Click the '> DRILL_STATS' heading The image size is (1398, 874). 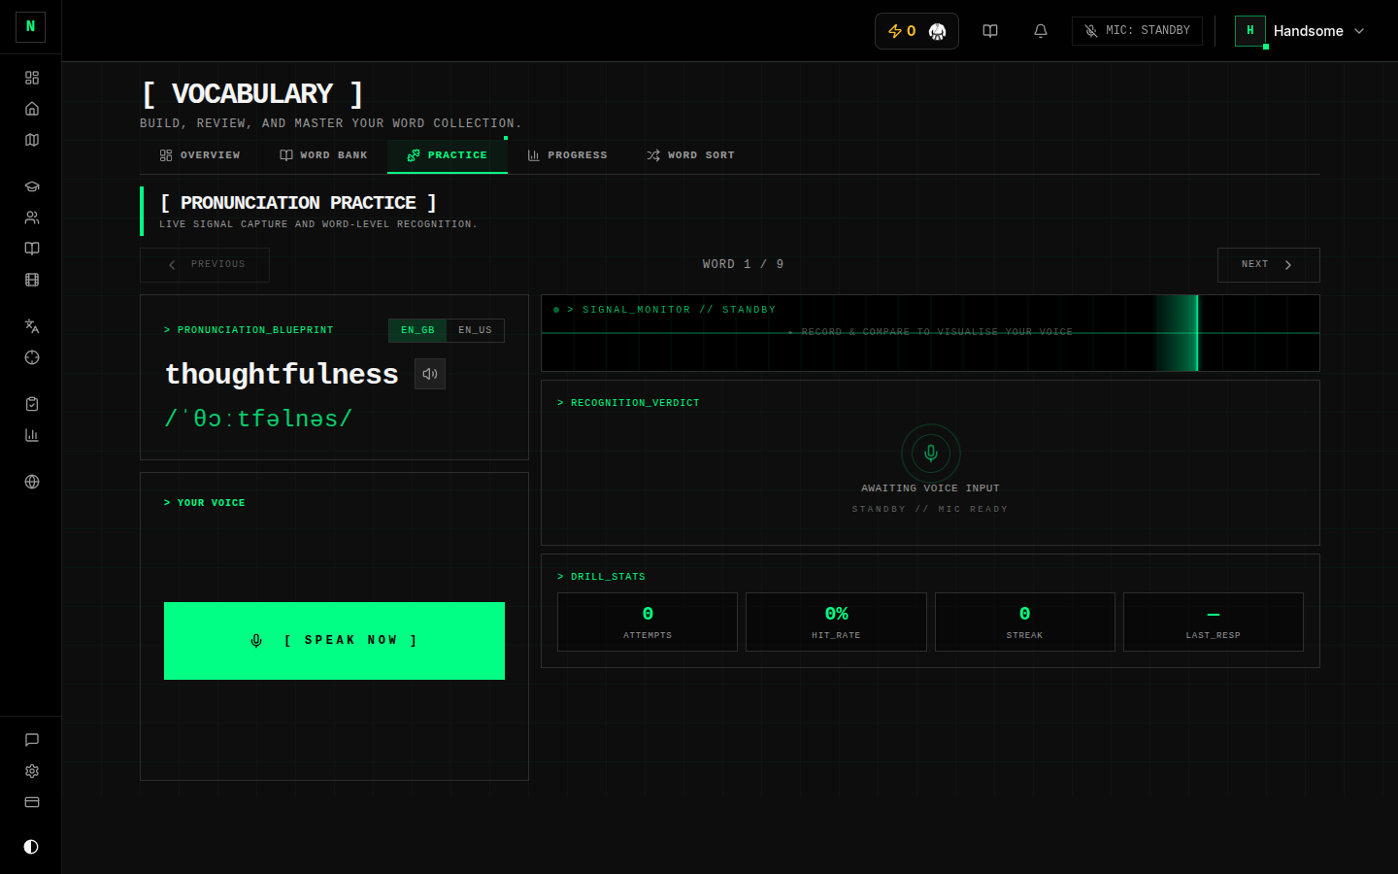click(x=601, y=577)
